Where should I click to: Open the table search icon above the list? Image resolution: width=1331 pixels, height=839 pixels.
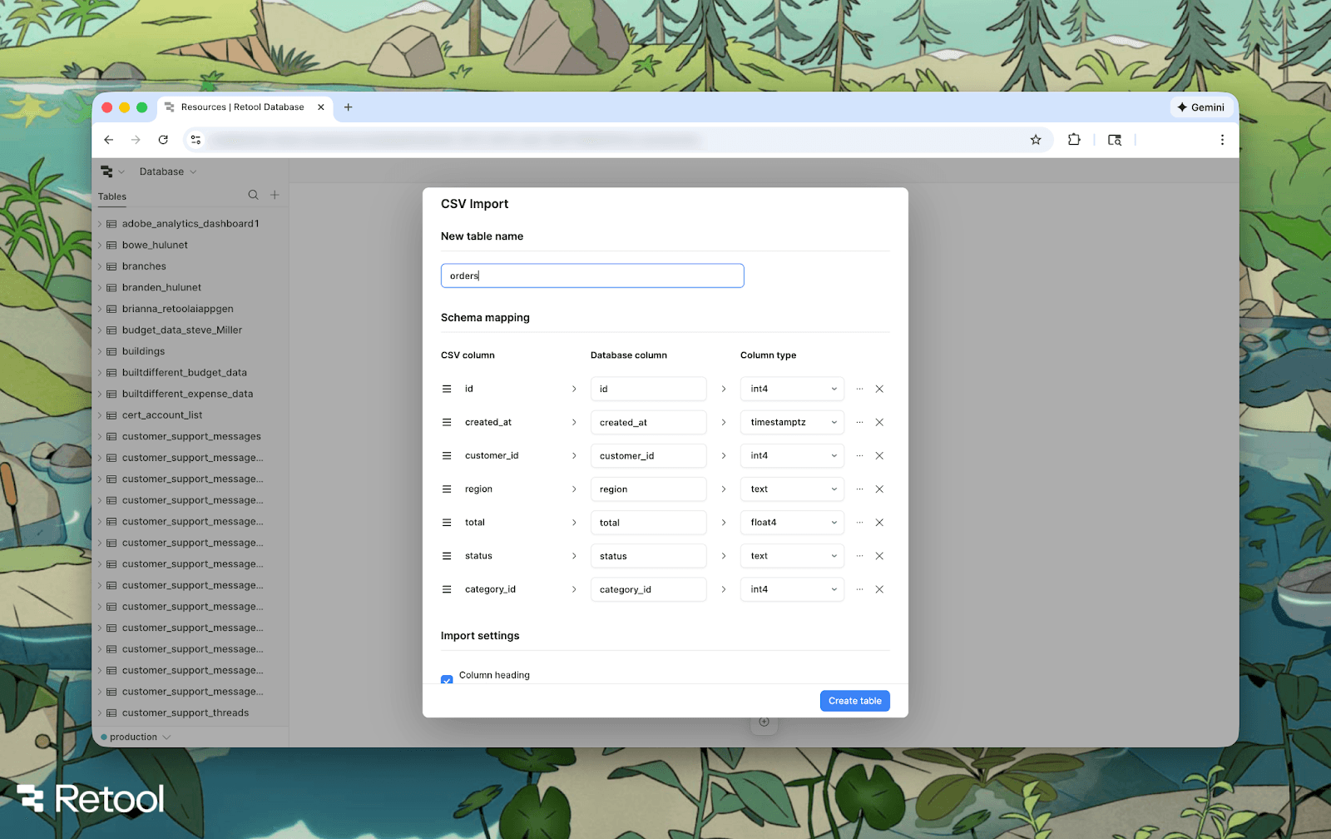click(x=253, y=195)
